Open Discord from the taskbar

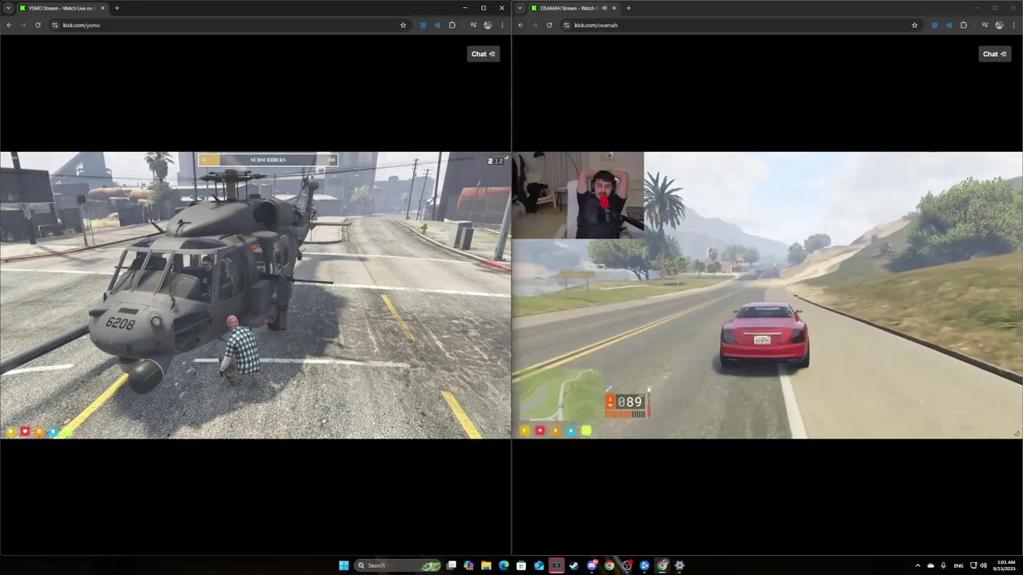point(591,565)
